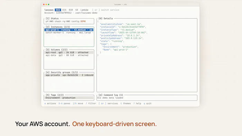Select the api-root volume row
The width and height of the screenshot is (242, 136).
pyautogui.click(x=69, y=52)
